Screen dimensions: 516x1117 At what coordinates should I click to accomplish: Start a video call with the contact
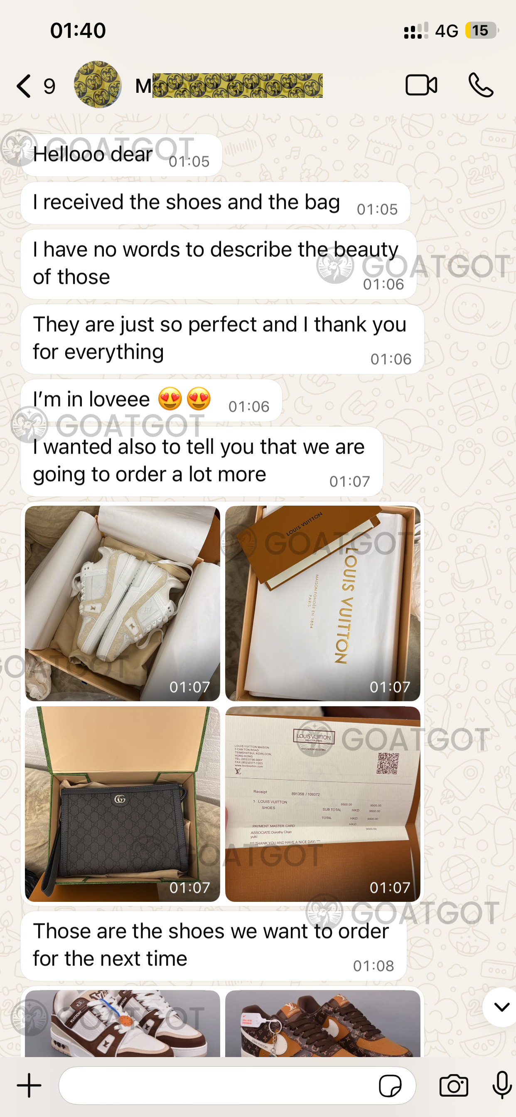pos(421,85)
